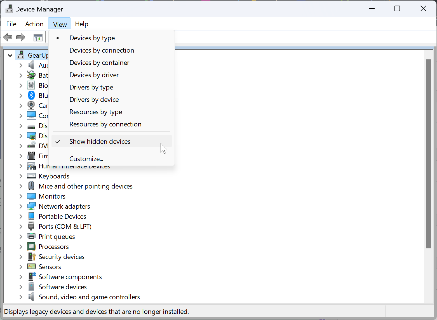Screen dimensions: 437x320
Task: Expand the Processors category
Action: click(x=21, y=247)
